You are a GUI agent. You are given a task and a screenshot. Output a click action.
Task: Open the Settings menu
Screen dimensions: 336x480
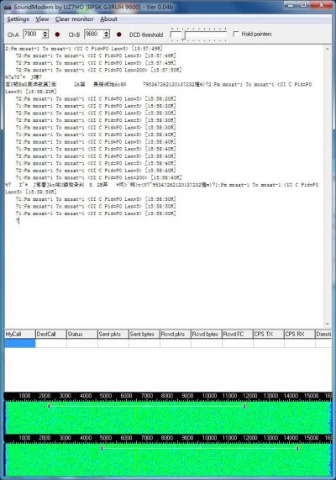18,19
